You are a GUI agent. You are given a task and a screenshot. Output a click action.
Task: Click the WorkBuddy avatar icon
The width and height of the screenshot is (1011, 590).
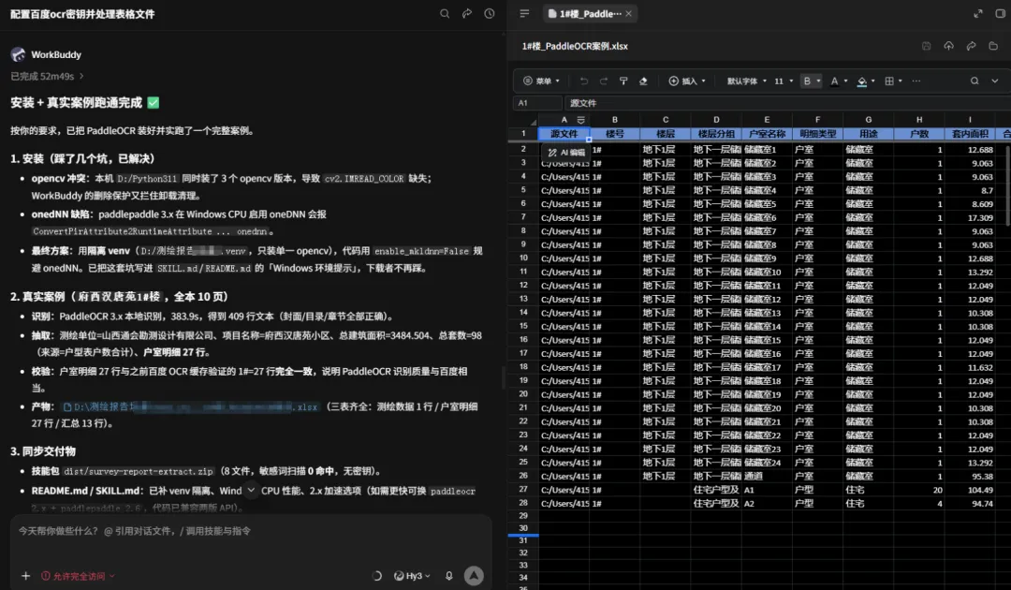(x=18, y=54)
